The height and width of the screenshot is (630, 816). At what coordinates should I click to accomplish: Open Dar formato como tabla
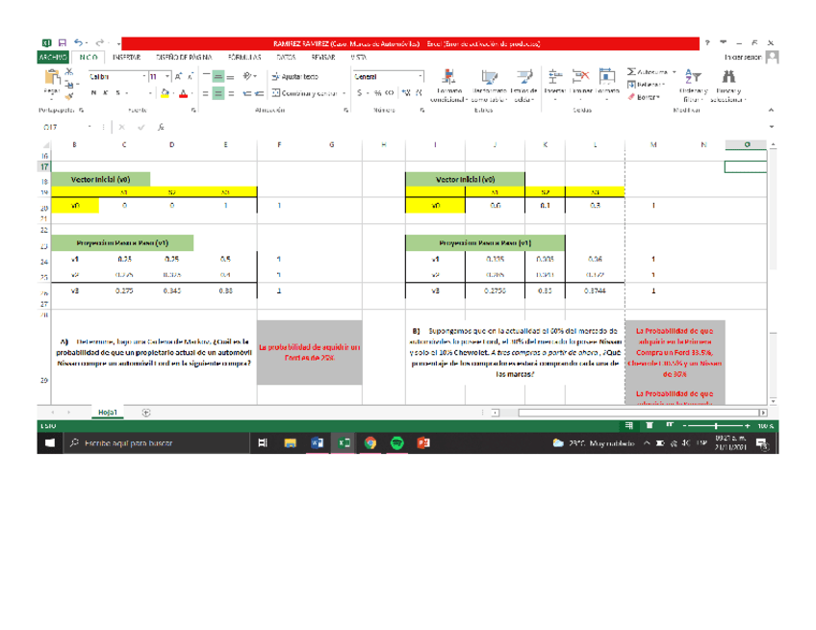[x=489, y=86]
